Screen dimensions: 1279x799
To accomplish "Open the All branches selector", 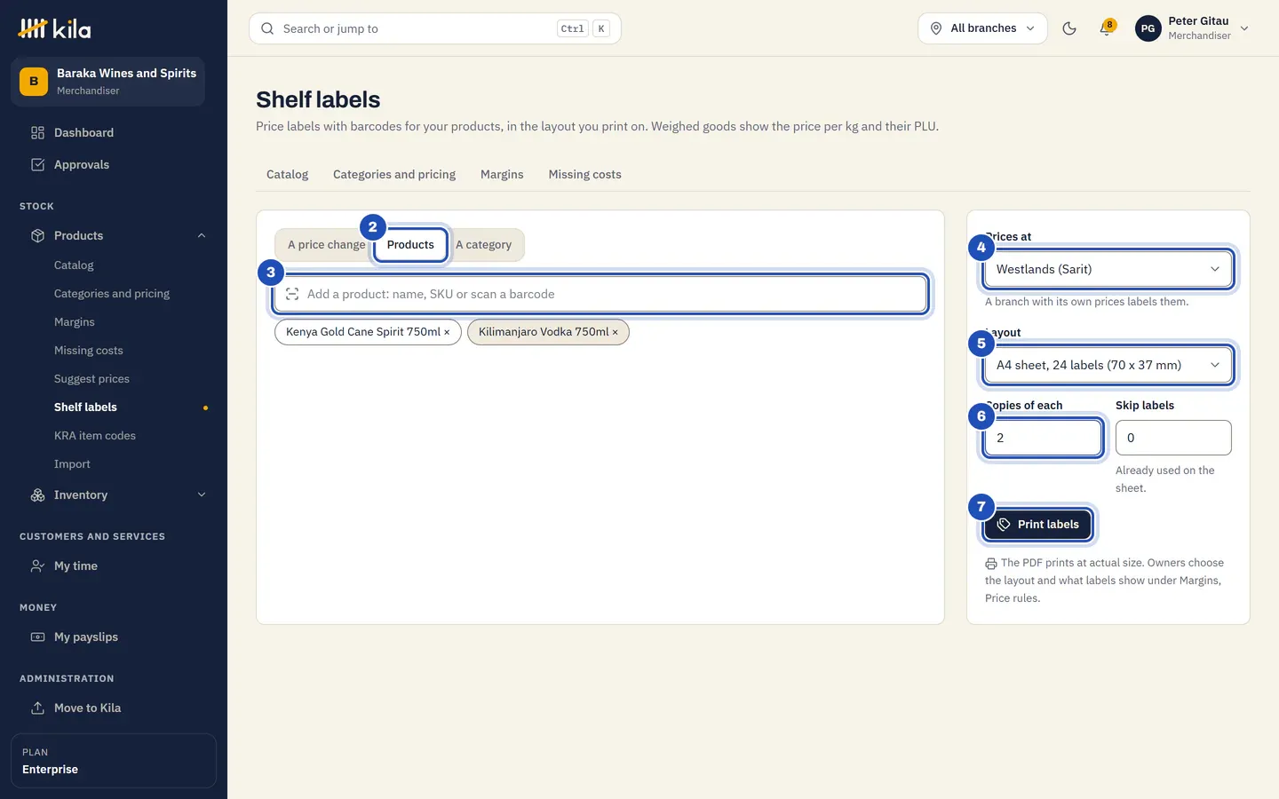I will click(982, 28).
